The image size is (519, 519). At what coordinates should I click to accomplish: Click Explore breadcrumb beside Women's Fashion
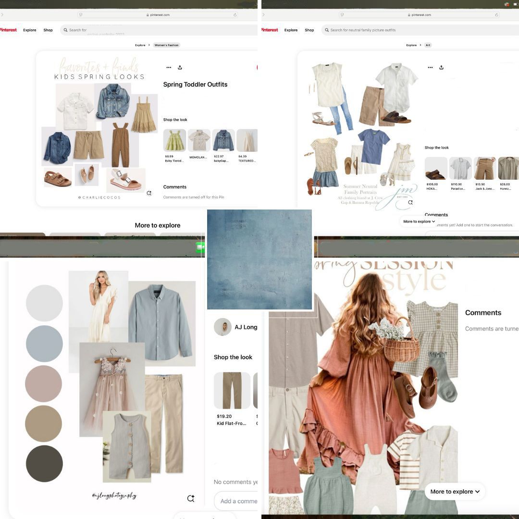pyautogui.click(x=140, y=45)
